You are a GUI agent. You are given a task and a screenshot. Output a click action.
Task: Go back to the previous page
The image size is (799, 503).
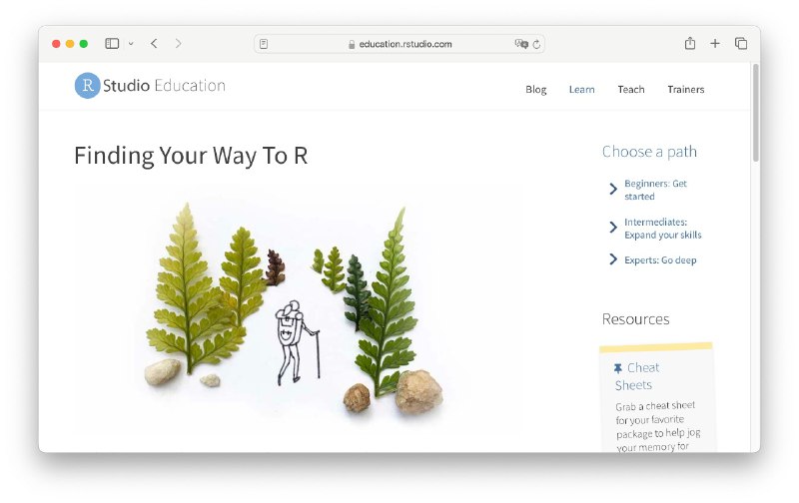[x=154, y=44]
